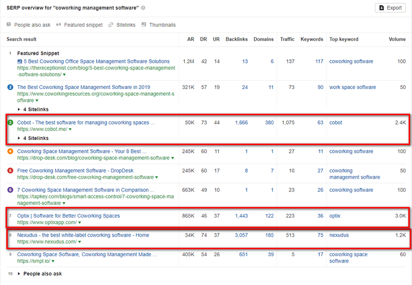
Task: Click the green position 3 badge
Action: pyautogui.click(x=10, y=122)
